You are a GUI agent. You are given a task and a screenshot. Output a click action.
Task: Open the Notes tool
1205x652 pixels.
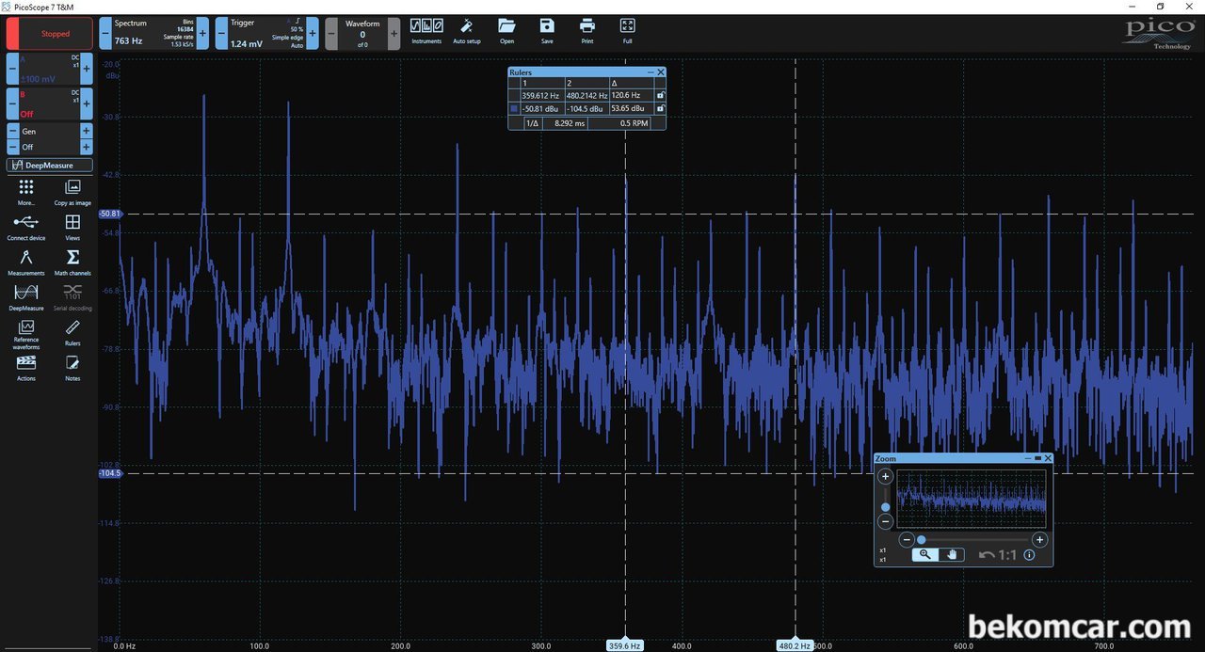click(72, 368)
